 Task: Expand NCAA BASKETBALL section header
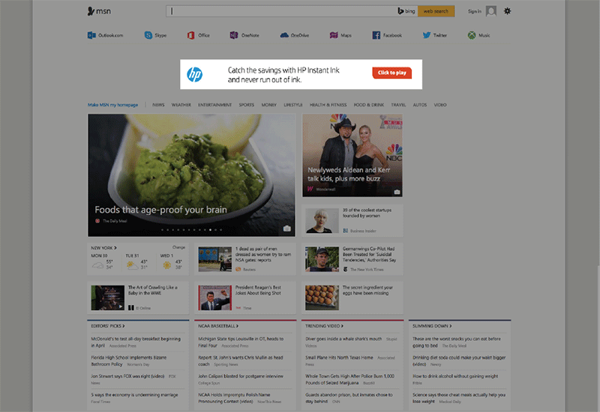[x=218, y=326]
